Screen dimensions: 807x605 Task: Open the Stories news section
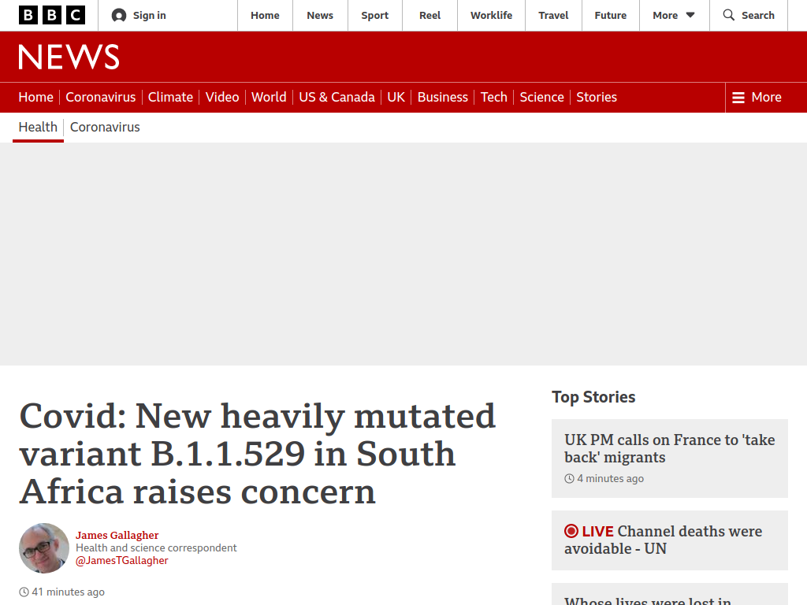pos(597,97)
